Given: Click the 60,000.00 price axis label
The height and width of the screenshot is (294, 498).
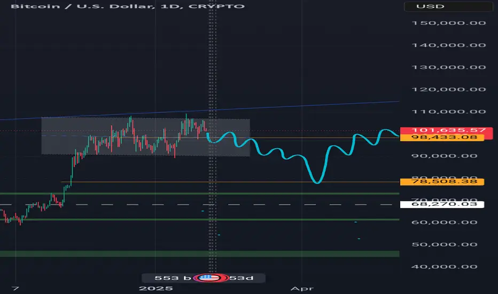Looking at the screenshot, I should click(445, 222).
